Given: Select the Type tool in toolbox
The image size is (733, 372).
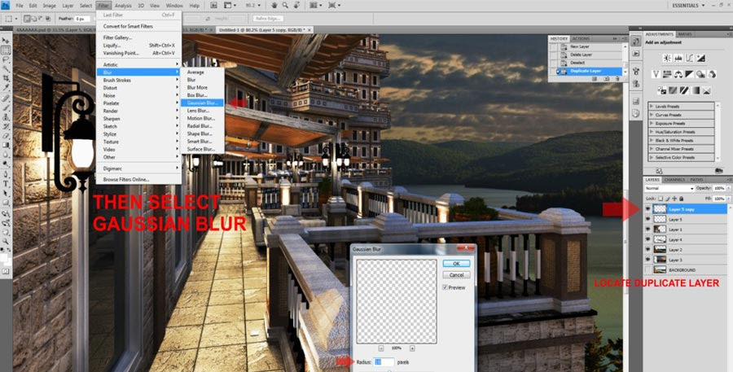Looking at the screenshot, I should tap(6, 184).
